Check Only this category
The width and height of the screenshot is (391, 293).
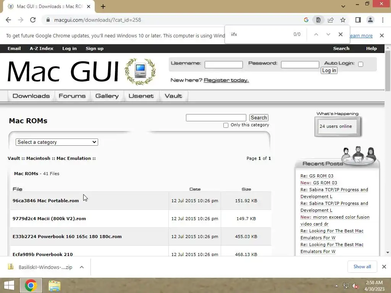(x=226, y=125)
